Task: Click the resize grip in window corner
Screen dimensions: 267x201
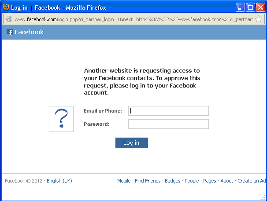Action: tap(263, 197)
